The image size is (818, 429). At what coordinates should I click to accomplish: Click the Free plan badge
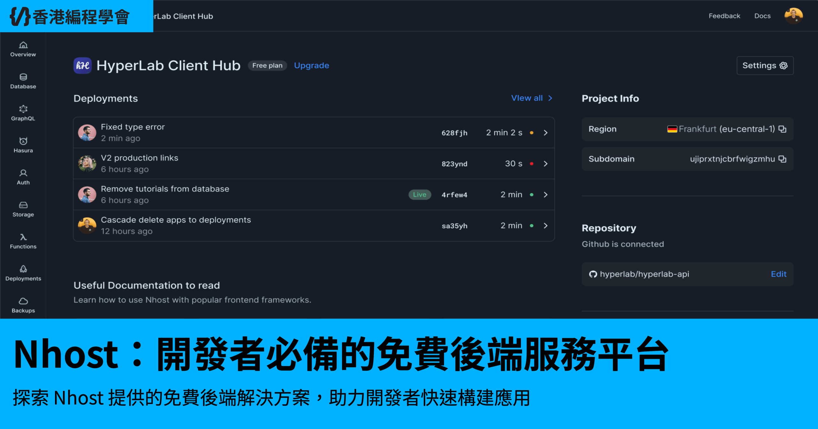click(267, 65)
